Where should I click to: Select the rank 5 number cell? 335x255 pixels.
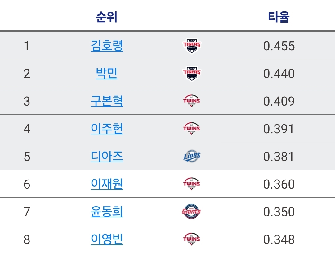[27, 156]
